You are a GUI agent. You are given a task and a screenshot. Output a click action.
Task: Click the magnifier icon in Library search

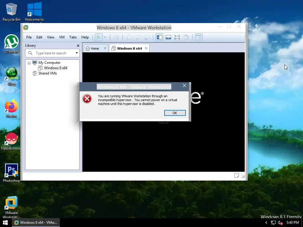[x=30, y=53]
